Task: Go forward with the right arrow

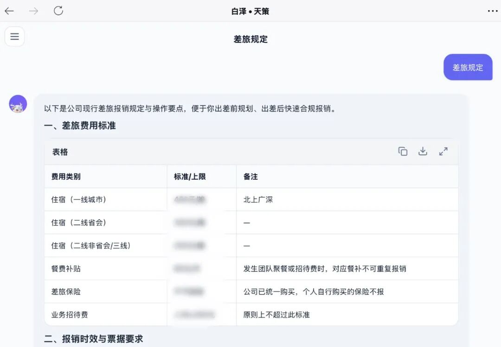Action: (33, 11)
